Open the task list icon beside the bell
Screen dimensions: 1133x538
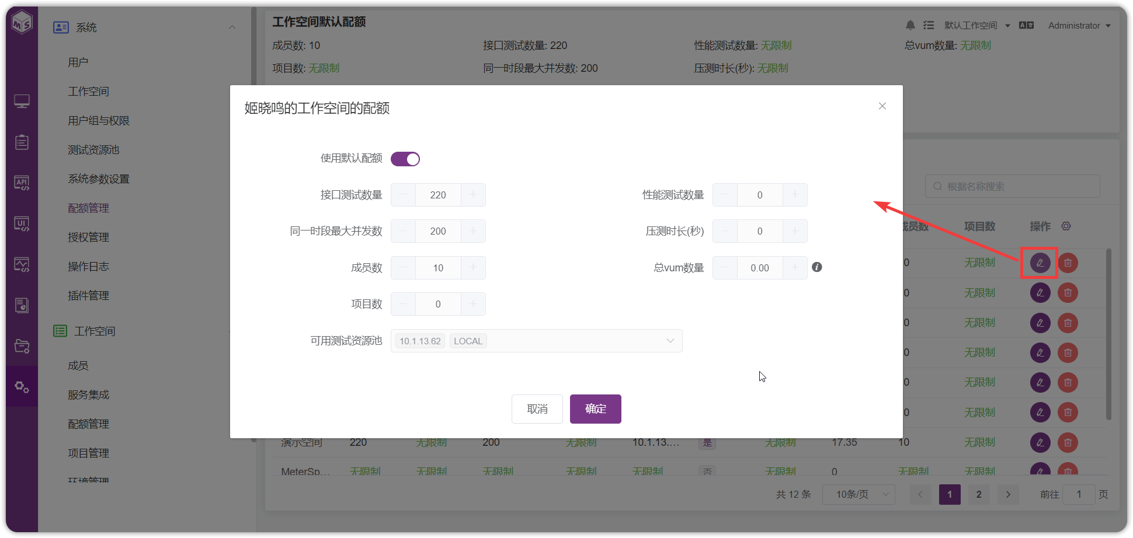click(x=929, y=25)
